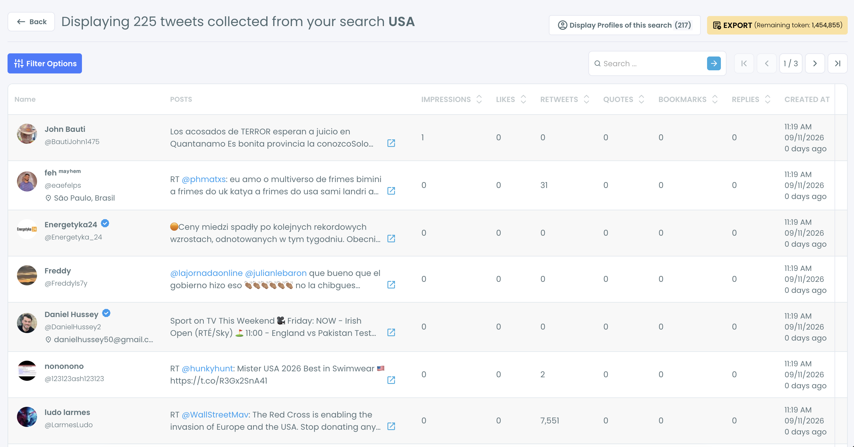Screen dimensions: 854x447
Task: Click the Back button
Action: (31, 22)
